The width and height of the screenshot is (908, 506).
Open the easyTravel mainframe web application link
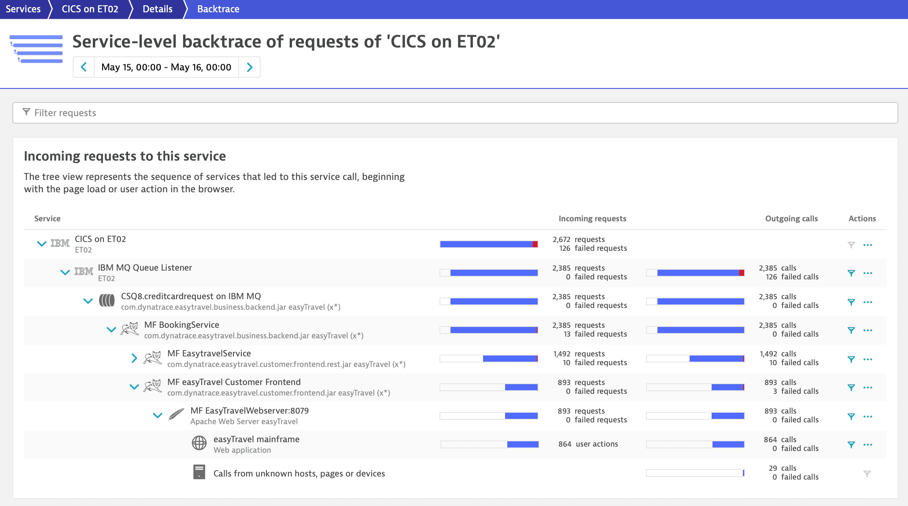(x=256, y=439)
